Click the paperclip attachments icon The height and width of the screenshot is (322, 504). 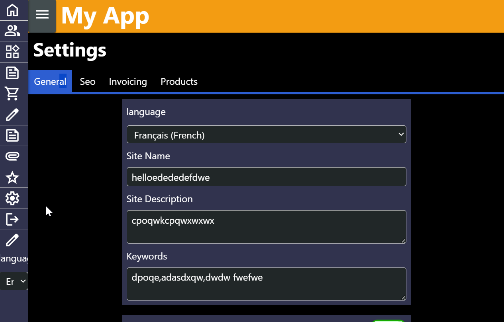click(12, 156)
